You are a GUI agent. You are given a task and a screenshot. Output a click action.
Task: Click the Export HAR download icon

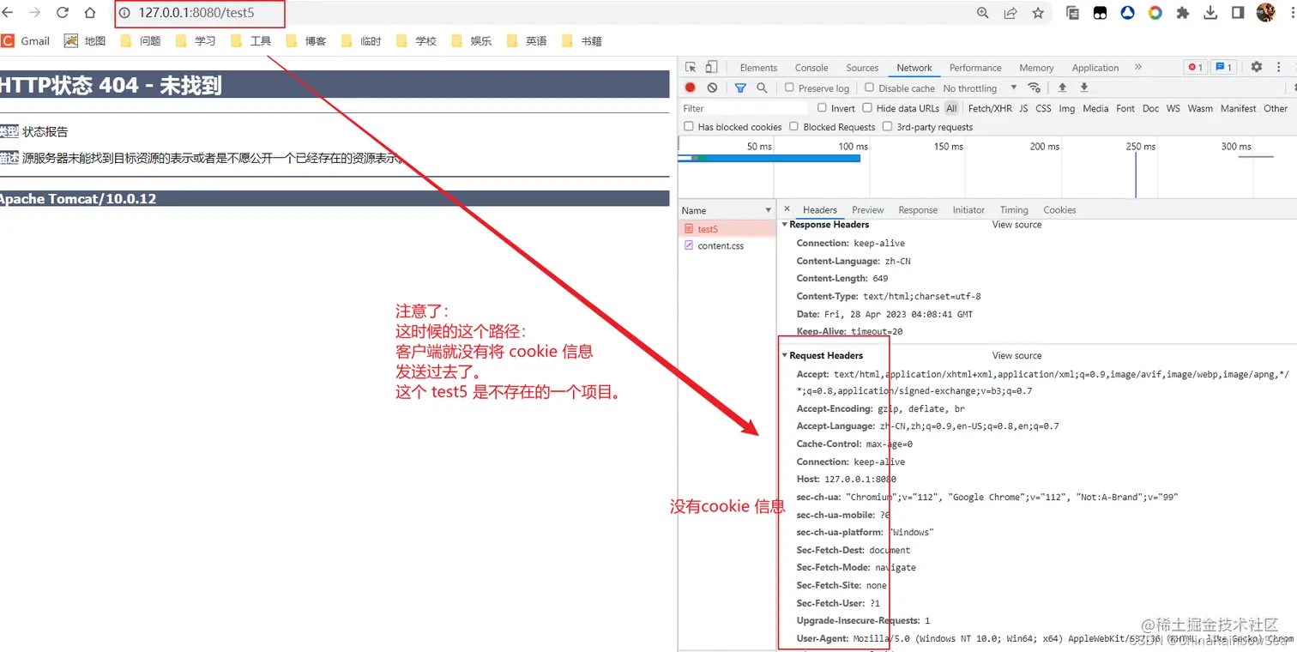(x=1084, y=88)
